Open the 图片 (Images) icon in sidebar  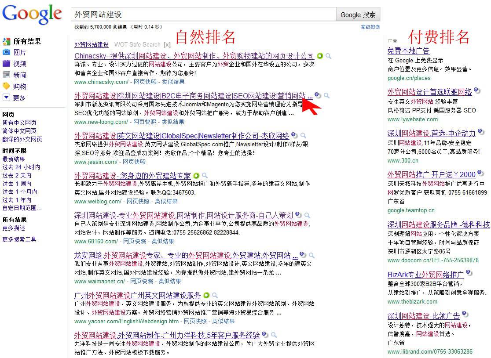6,52
